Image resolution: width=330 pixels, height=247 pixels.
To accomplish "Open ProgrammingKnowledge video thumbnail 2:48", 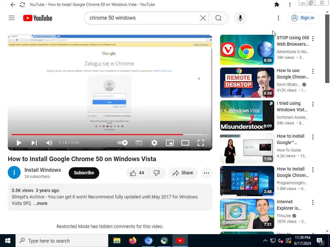I will tap(247, 181).
